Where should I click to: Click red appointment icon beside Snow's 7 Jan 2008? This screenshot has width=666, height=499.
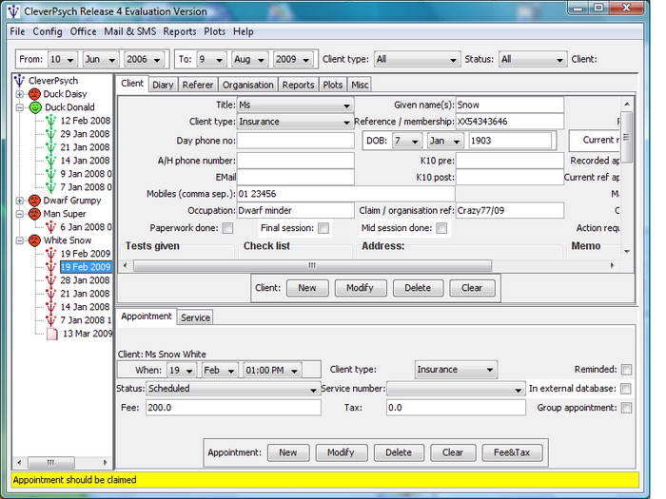click(x=51, y=320)
